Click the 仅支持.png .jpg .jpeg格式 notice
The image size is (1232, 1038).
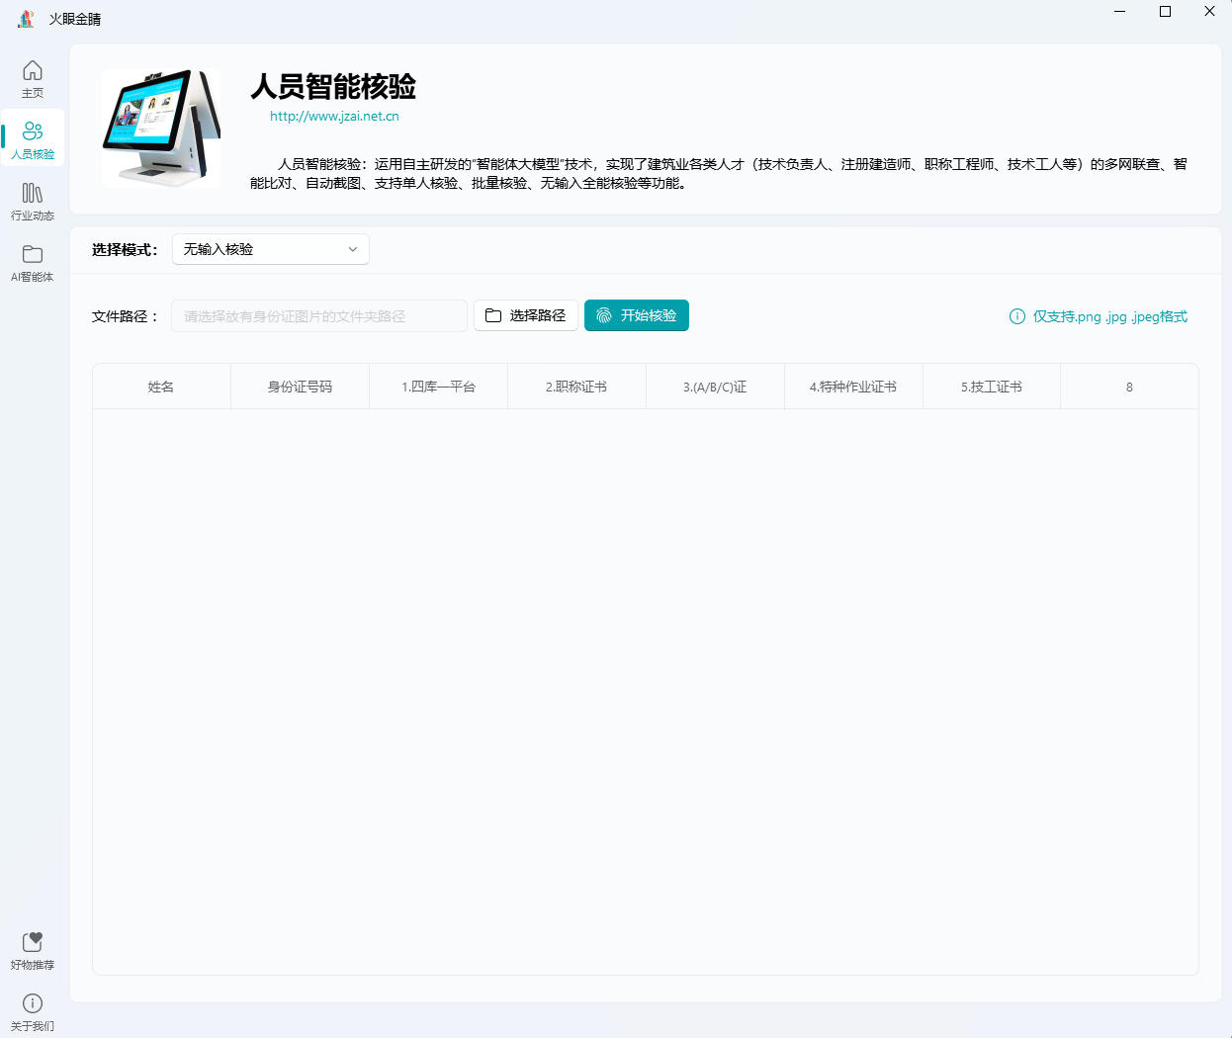coord(1107,316)
